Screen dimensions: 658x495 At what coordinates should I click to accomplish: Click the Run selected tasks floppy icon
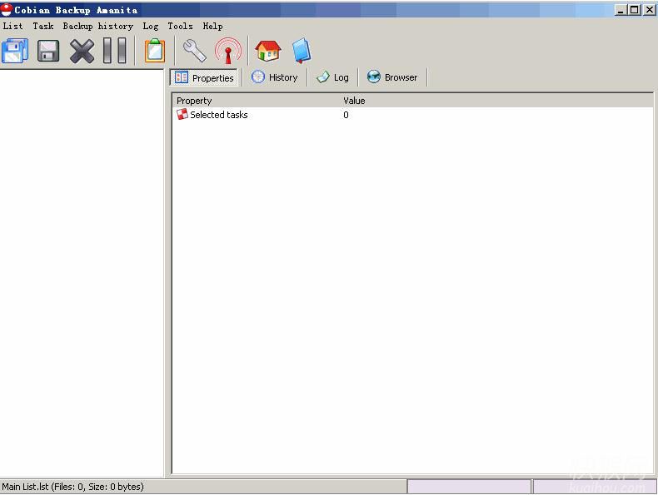click(x=48, y=51)
